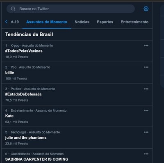Open the billie trending topic

pyautogui.click(x=77, y=73)
